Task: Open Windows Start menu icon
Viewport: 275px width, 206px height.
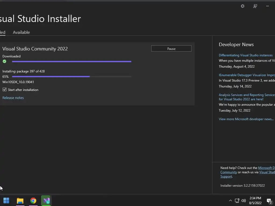Action: click(x=6, y=201)
